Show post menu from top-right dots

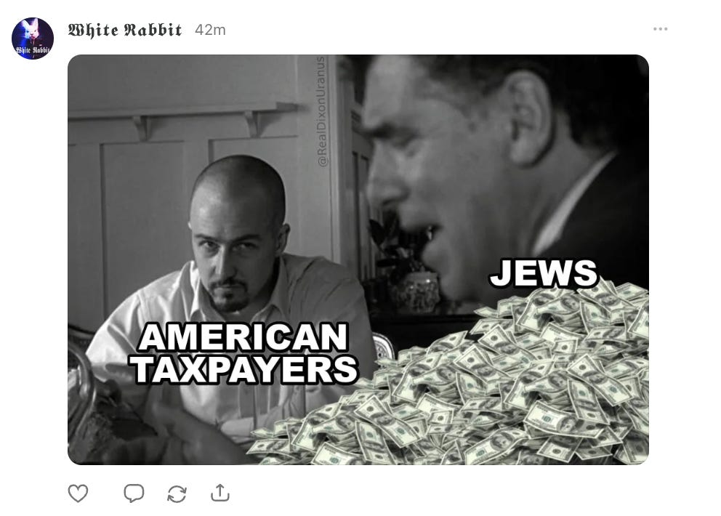(660, 29)
